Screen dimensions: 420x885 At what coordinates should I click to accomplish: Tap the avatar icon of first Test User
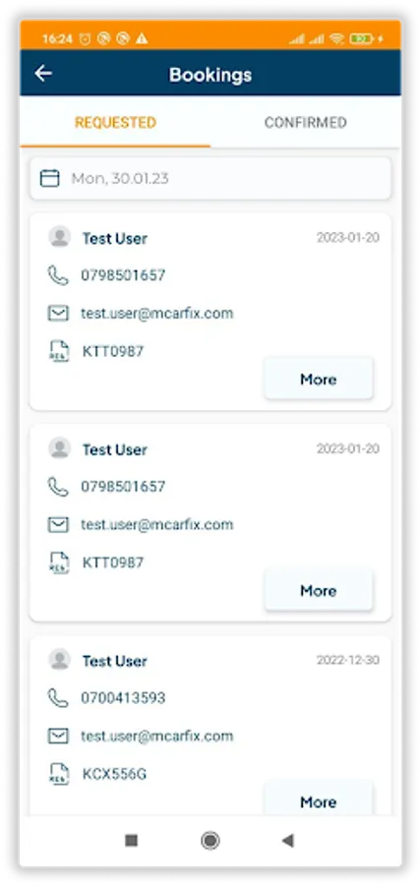click(59, 236)
